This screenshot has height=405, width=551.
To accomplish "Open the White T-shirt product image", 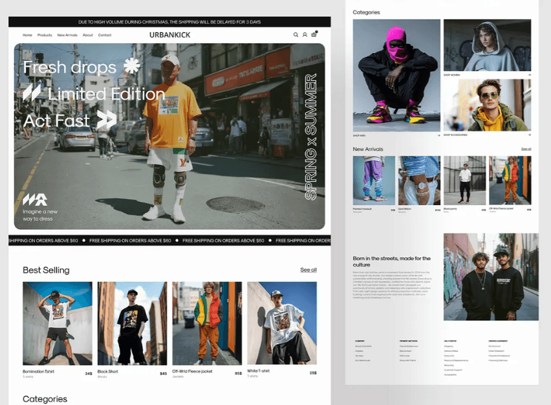I will [282, 323].
